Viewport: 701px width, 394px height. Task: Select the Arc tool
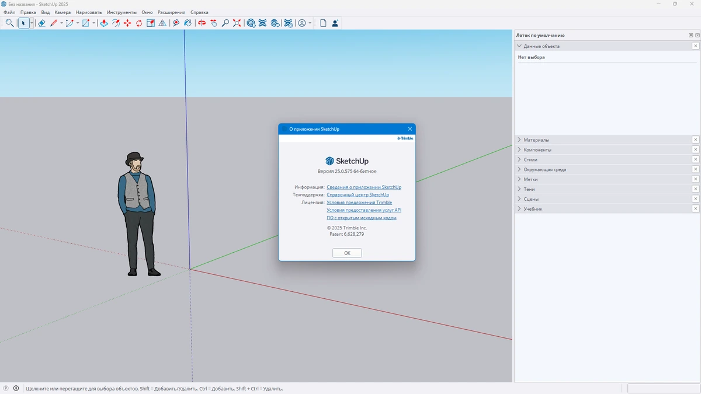coord(70,23)
